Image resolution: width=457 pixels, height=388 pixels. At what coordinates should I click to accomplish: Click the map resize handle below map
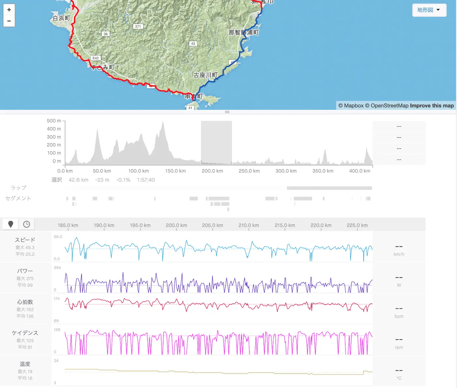[x=227, y=112]
